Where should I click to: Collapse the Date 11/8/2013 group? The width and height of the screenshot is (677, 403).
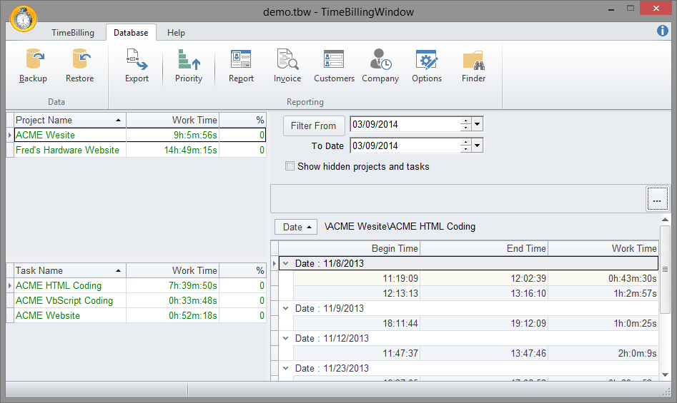coord(286,263)
